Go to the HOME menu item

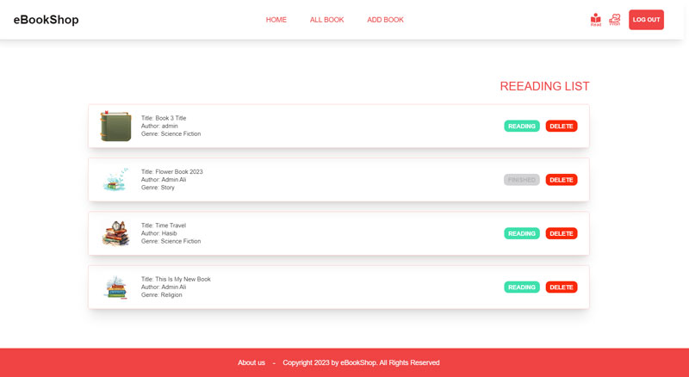click(x=276, y=20)
